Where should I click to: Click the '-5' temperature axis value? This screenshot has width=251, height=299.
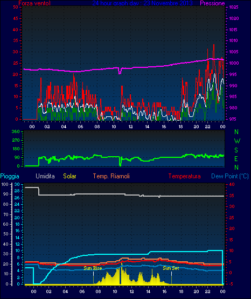pyautogui.click(x=231, y=284)
